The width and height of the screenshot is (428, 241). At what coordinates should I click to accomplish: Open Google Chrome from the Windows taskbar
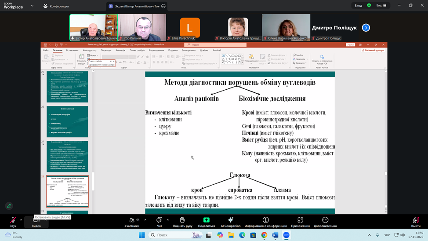tap(264, 235)
